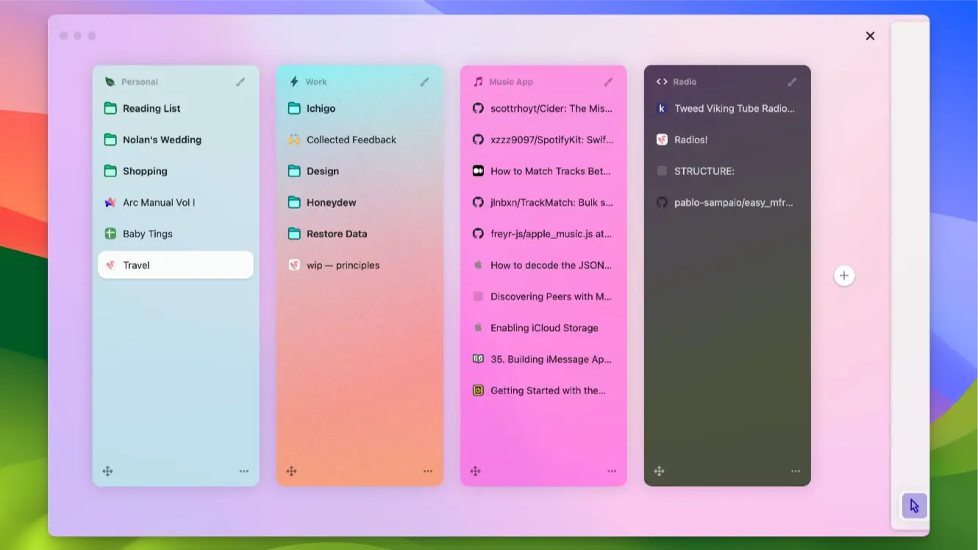This screenshot has width=978, height=550.
Task: Click the Apple favicon beside Enabling iCloud Storage
Action: pos(478,327)
